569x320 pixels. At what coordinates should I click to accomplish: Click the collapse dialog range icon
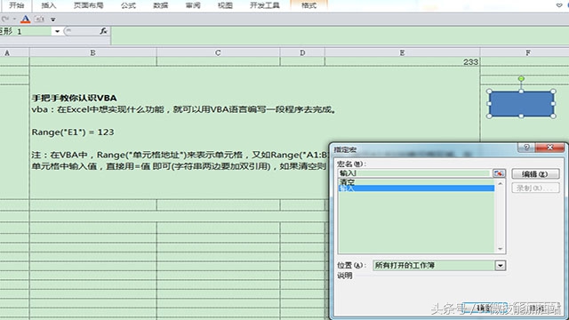click(x=499, y=173)
